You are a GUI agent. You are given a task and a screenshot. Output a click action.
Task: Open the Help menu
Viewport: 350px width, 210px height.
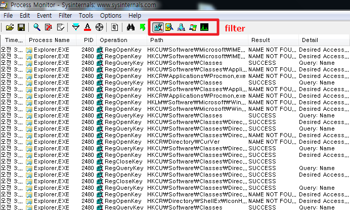point(135,16)
